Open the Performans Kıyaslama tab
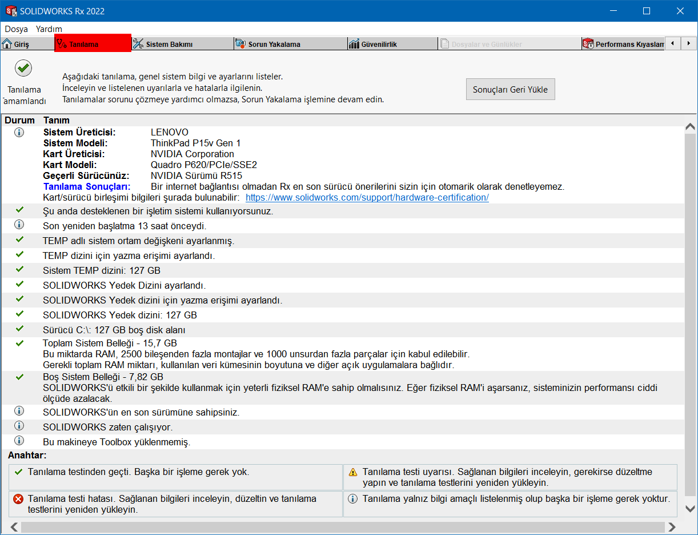Image resolution: width=698 pixels, height=535 pixels. point(623,44)
